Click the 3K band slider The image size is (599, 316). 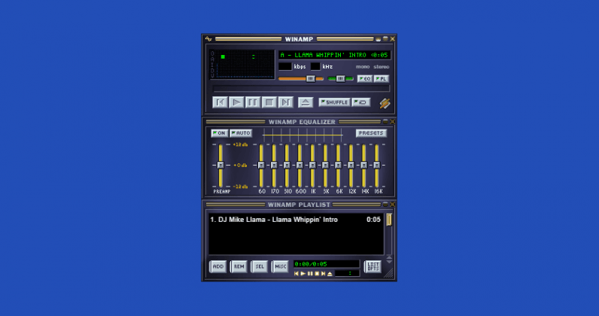[x=326, y=166]
